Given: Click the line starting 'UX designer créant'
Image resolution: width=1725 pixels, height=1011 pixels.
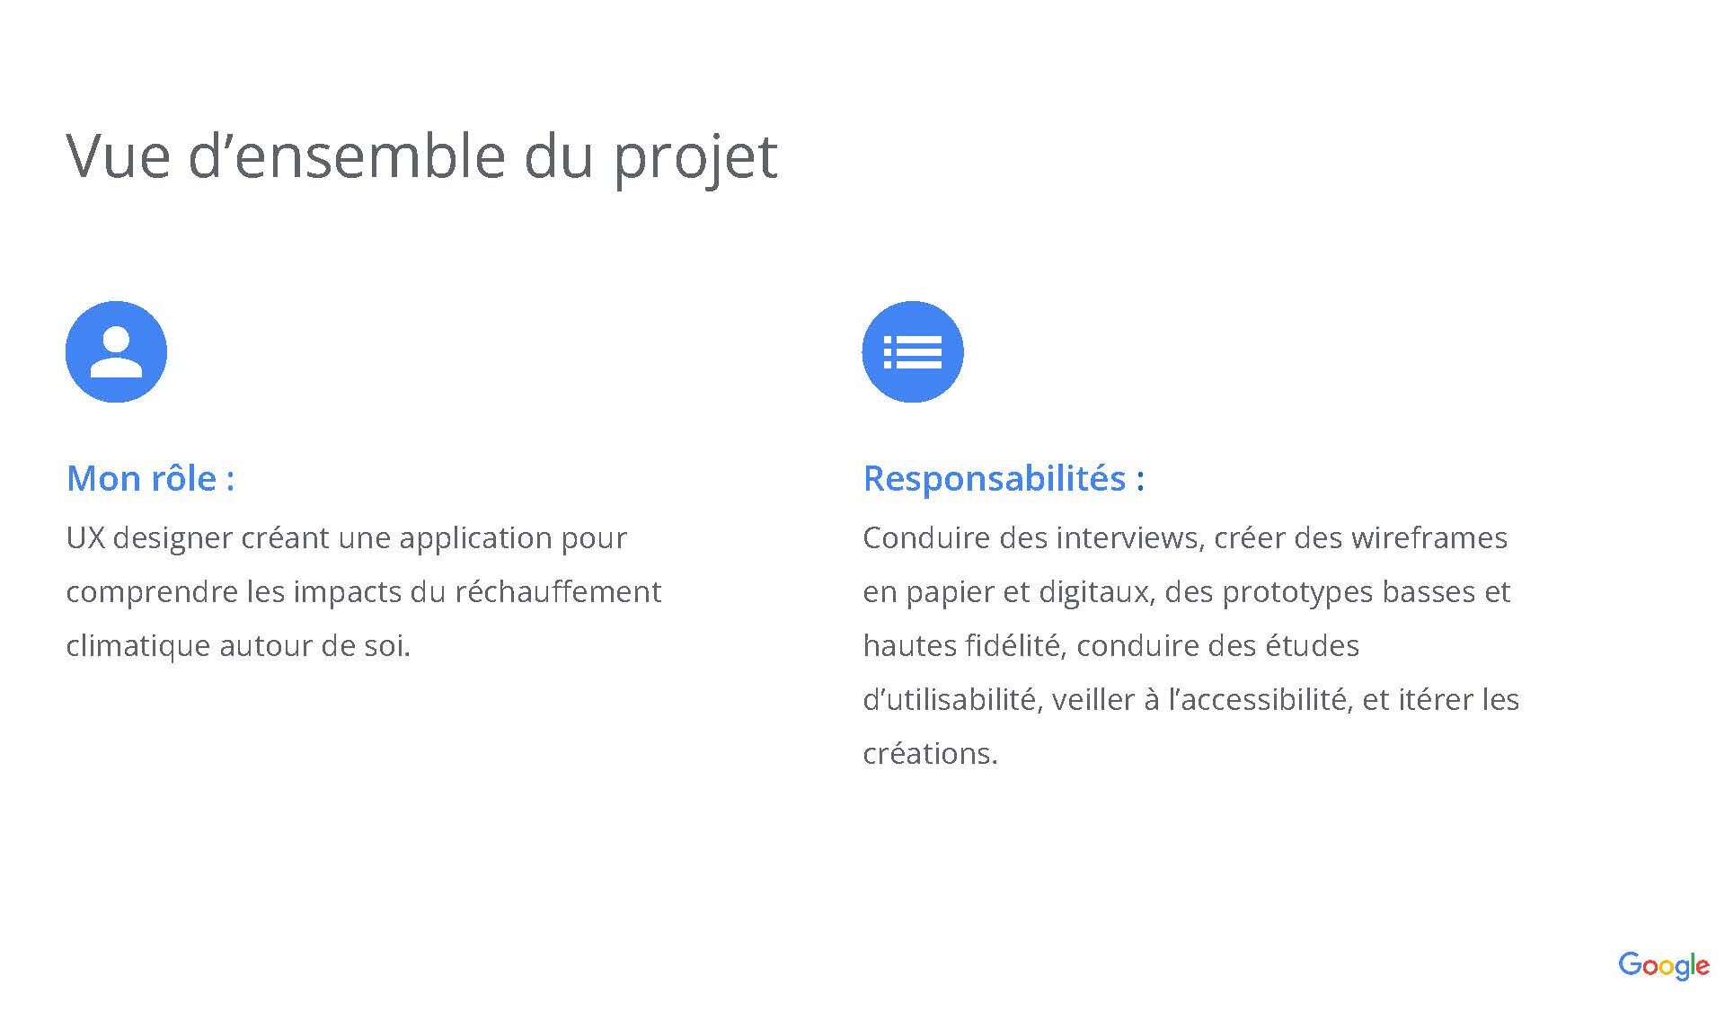Looking at the screenshot, I should tap(346, 538).
